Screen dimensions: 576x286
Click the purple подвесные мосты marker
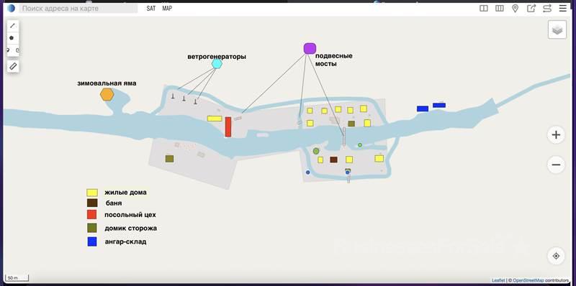click(310, 48)
